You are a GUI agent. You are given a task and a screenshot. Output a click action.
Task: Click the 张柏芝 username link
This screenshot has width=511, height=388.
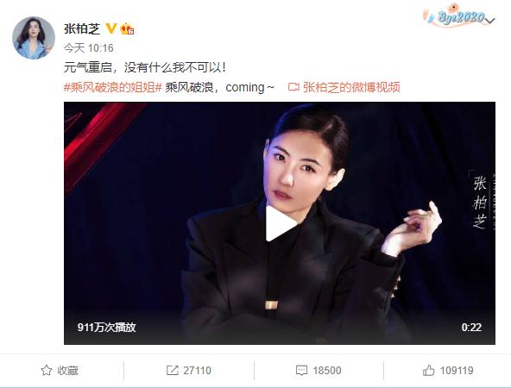pyautogui.click(x=82, y=29)
